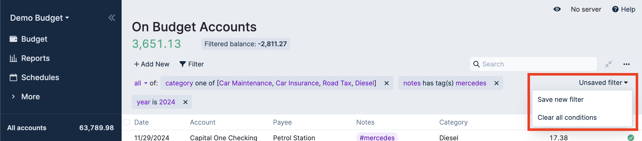Click Add New transaction button
The height and width of the screenshot is (141, 642).
pos(152,64)
